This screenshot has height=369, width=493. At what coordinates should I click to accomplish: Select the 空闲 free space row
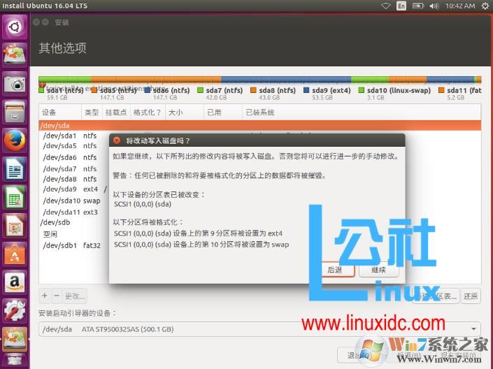(x=74, y=234)
